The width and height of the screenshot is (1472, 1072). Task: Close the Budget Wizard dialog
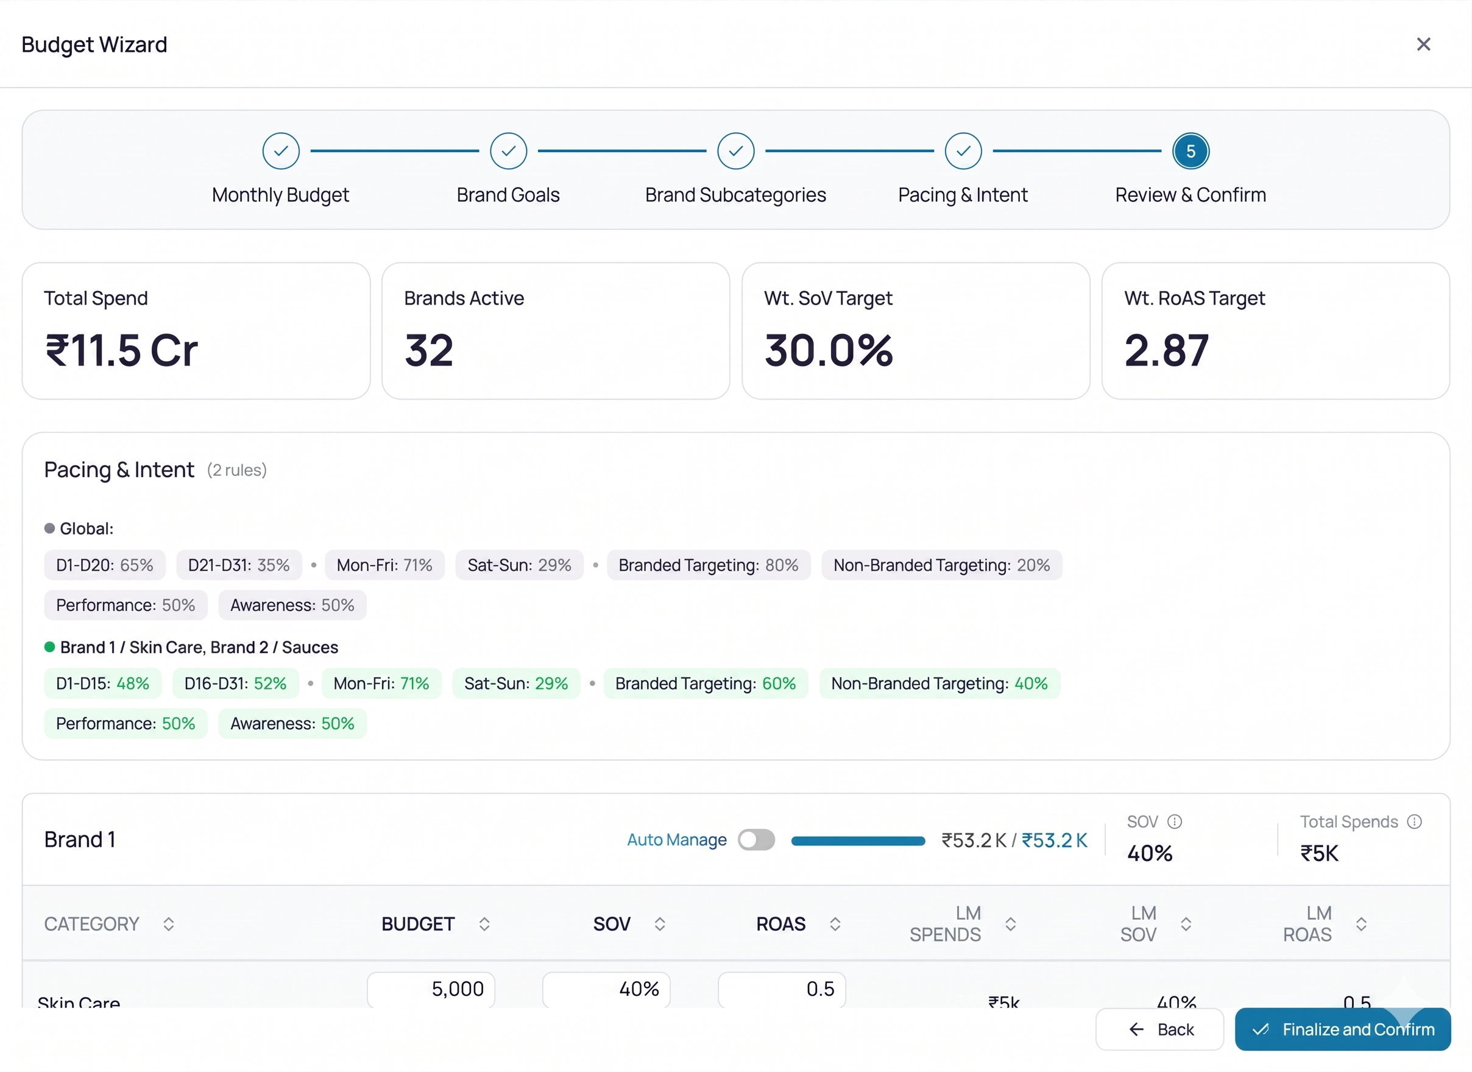pos(1423,44)
